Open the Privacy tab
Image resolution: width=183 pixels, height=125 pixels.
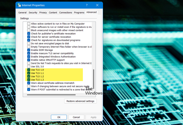coord(43,12)
